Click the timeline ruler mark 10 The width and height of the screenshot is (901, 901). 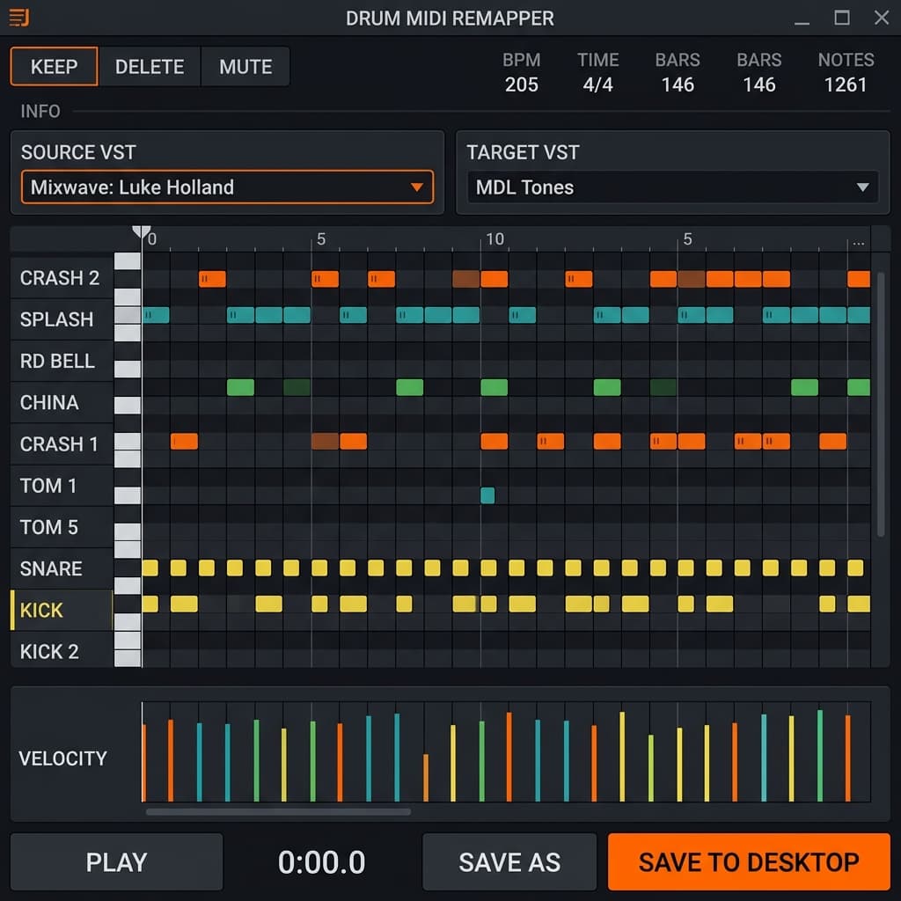(x=494, y=238)
